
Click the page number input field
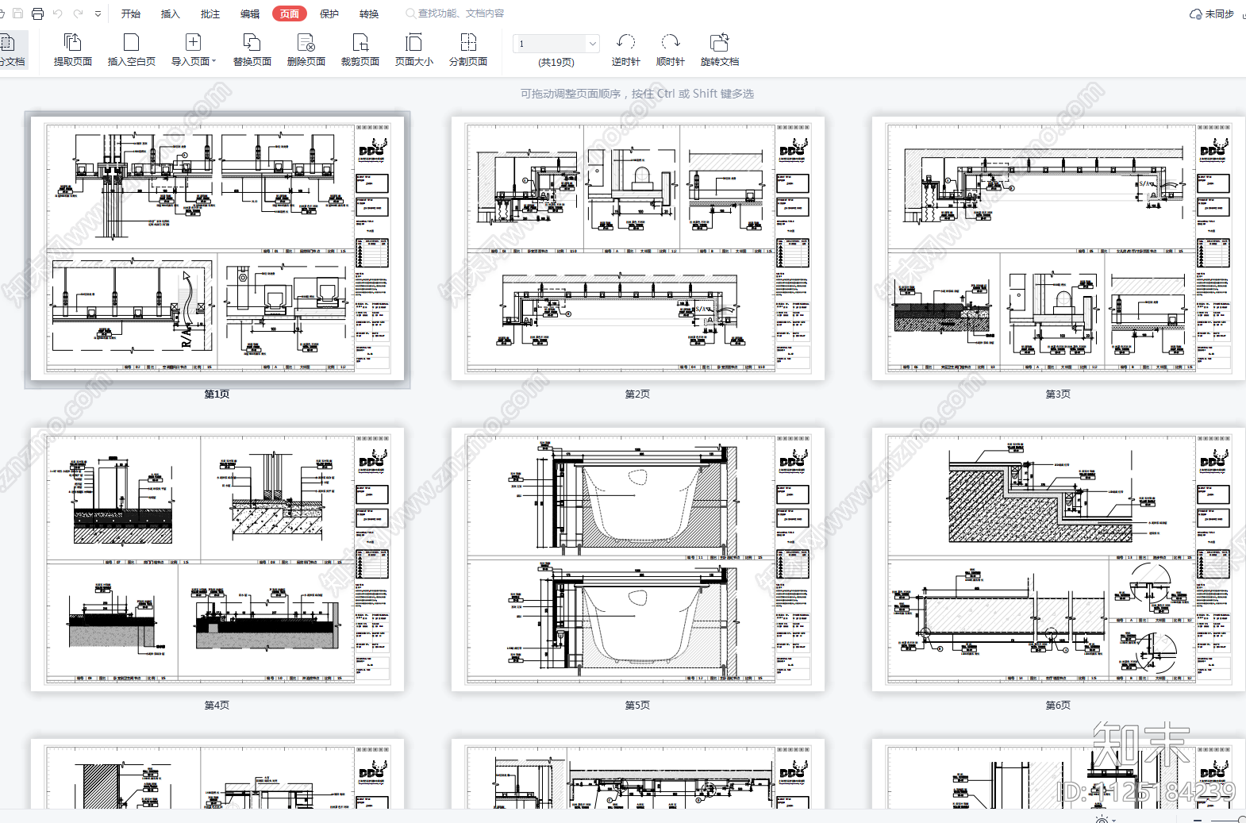(x=549, y=44)
